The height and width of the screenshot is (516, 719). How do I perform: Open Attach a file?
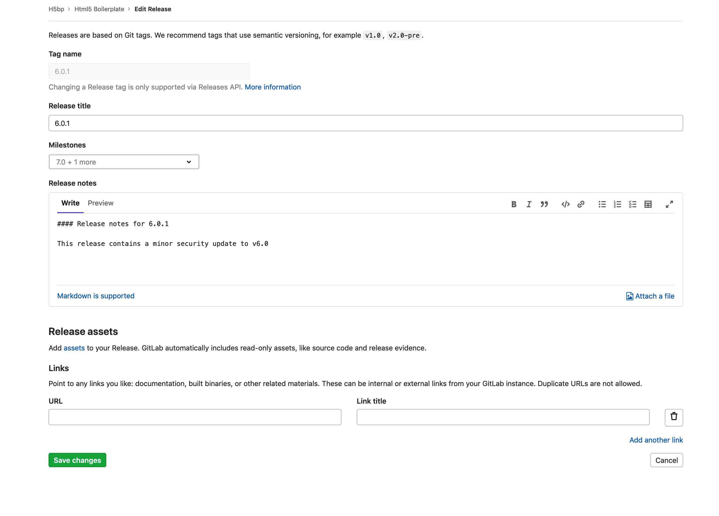[x=650, y=296]
